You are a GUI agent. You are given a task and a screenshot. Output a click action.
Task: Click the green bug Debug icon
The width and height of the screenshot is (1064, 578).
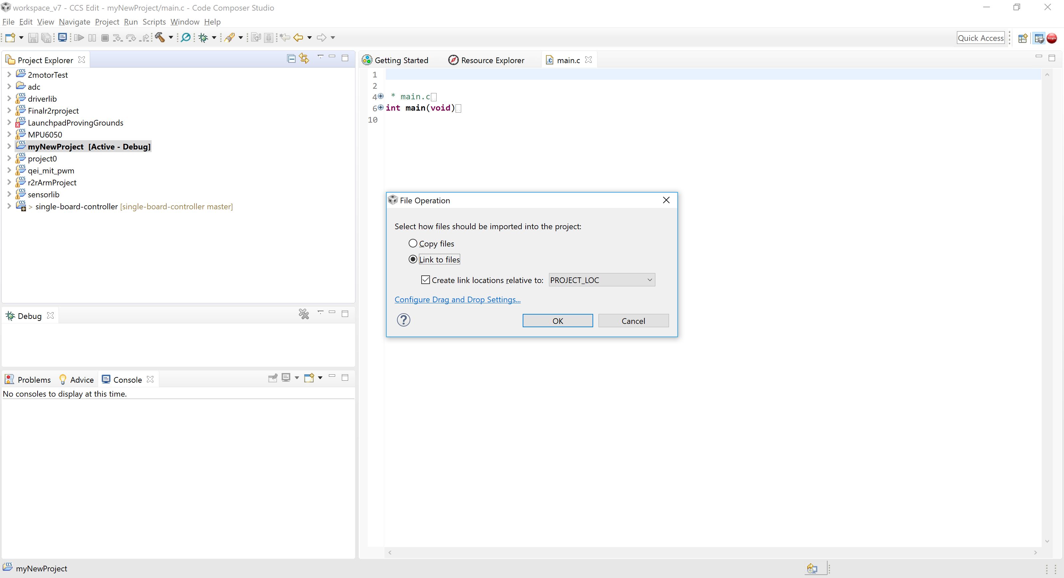203,38
